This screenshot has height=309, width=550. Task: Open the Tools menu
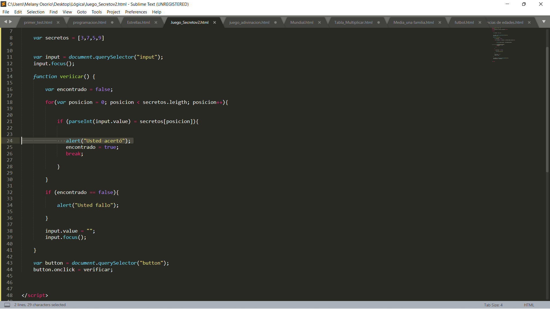pyautogui.click(x=97, y=12)
